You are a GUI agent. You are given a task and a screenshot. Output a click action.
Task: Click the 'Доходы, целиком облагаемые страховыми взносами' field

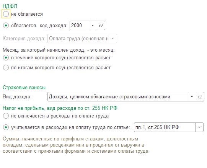[x=118, y=97]
